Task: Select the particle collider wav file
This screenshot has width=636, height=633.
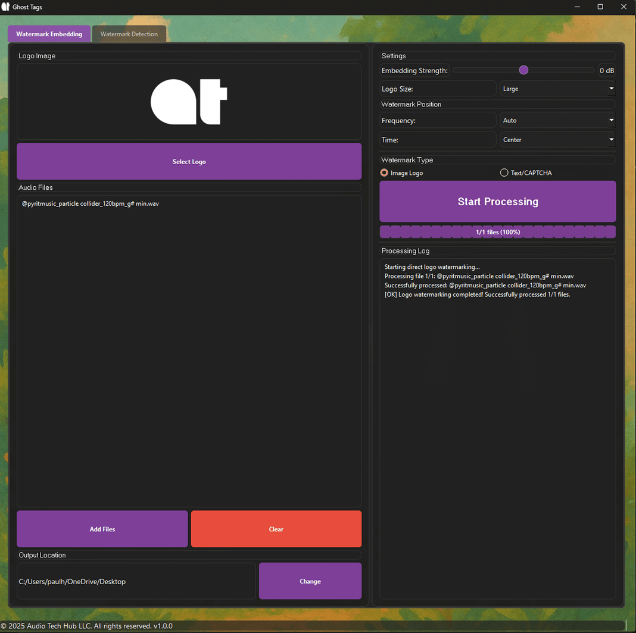Action: [91, 203]
